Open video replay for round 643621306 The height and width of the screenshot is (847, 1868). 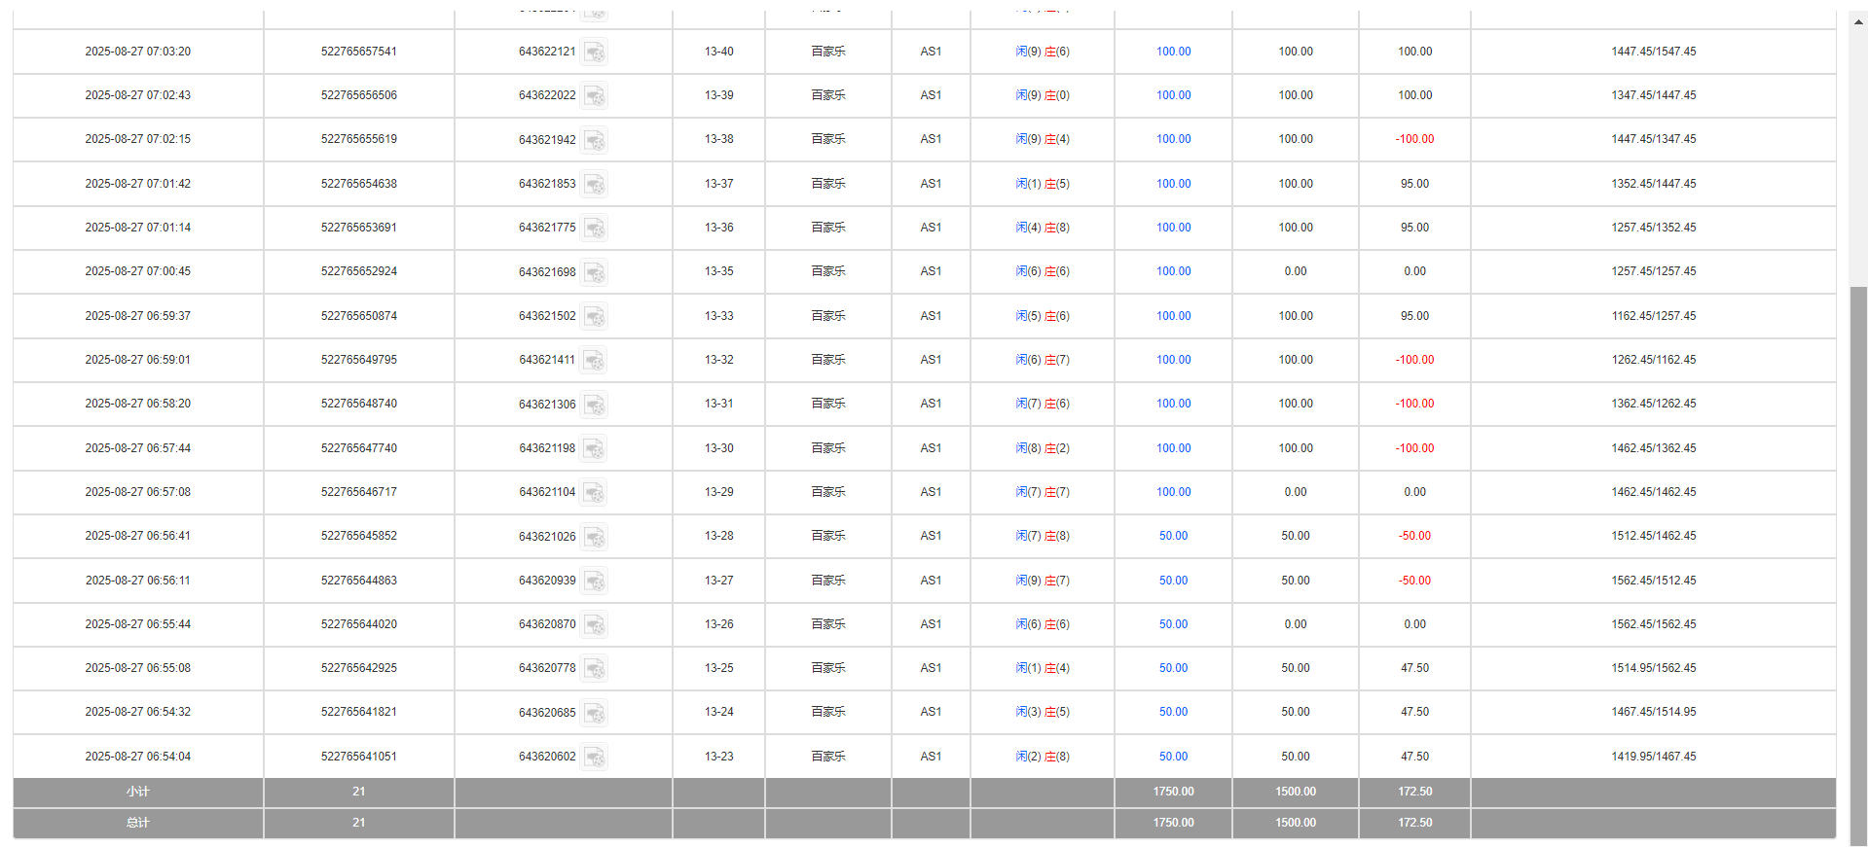point(594,405)
